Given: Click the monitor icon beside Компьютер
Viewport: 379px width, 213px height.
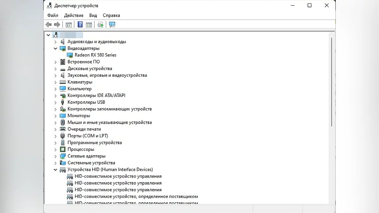Looking at the screenshot, I should 63,89.
